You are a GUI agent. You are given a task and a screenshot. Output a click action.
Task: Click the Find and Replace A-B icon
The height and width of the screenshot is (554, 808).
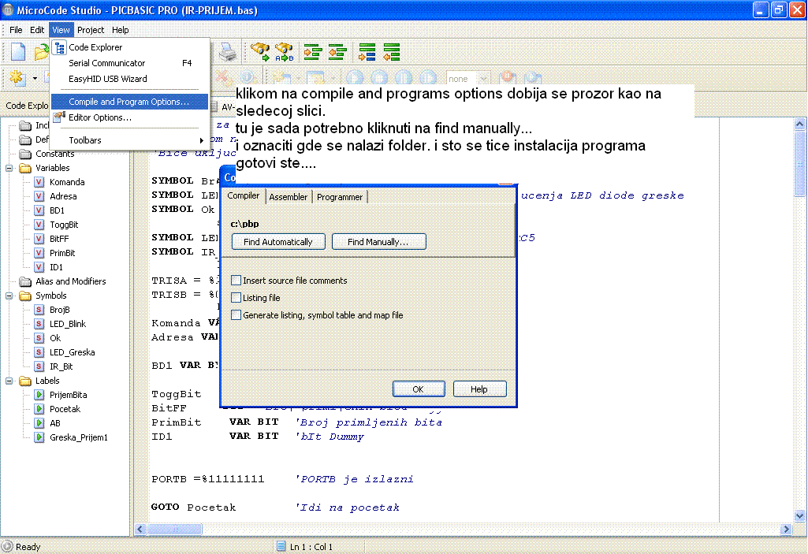point(284,51)
